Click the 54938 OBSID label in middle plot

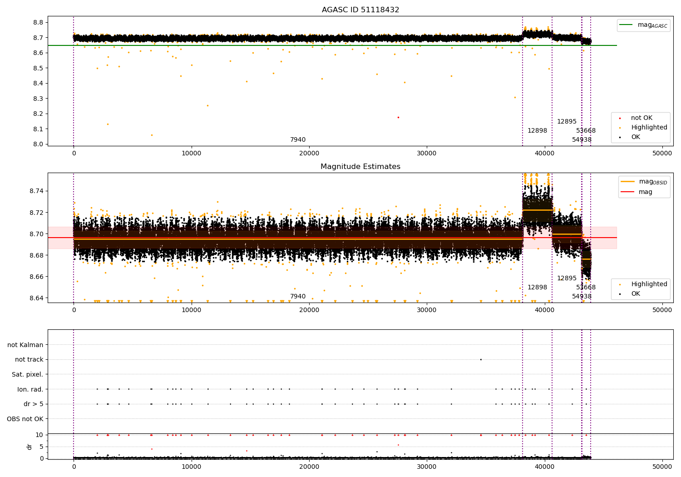[582, 297]
